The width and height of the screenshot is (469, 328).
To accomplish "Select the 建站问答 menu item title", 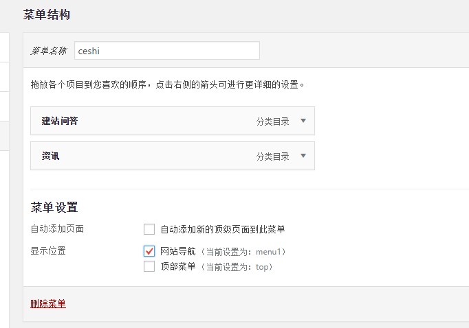I will coord(60,121).
